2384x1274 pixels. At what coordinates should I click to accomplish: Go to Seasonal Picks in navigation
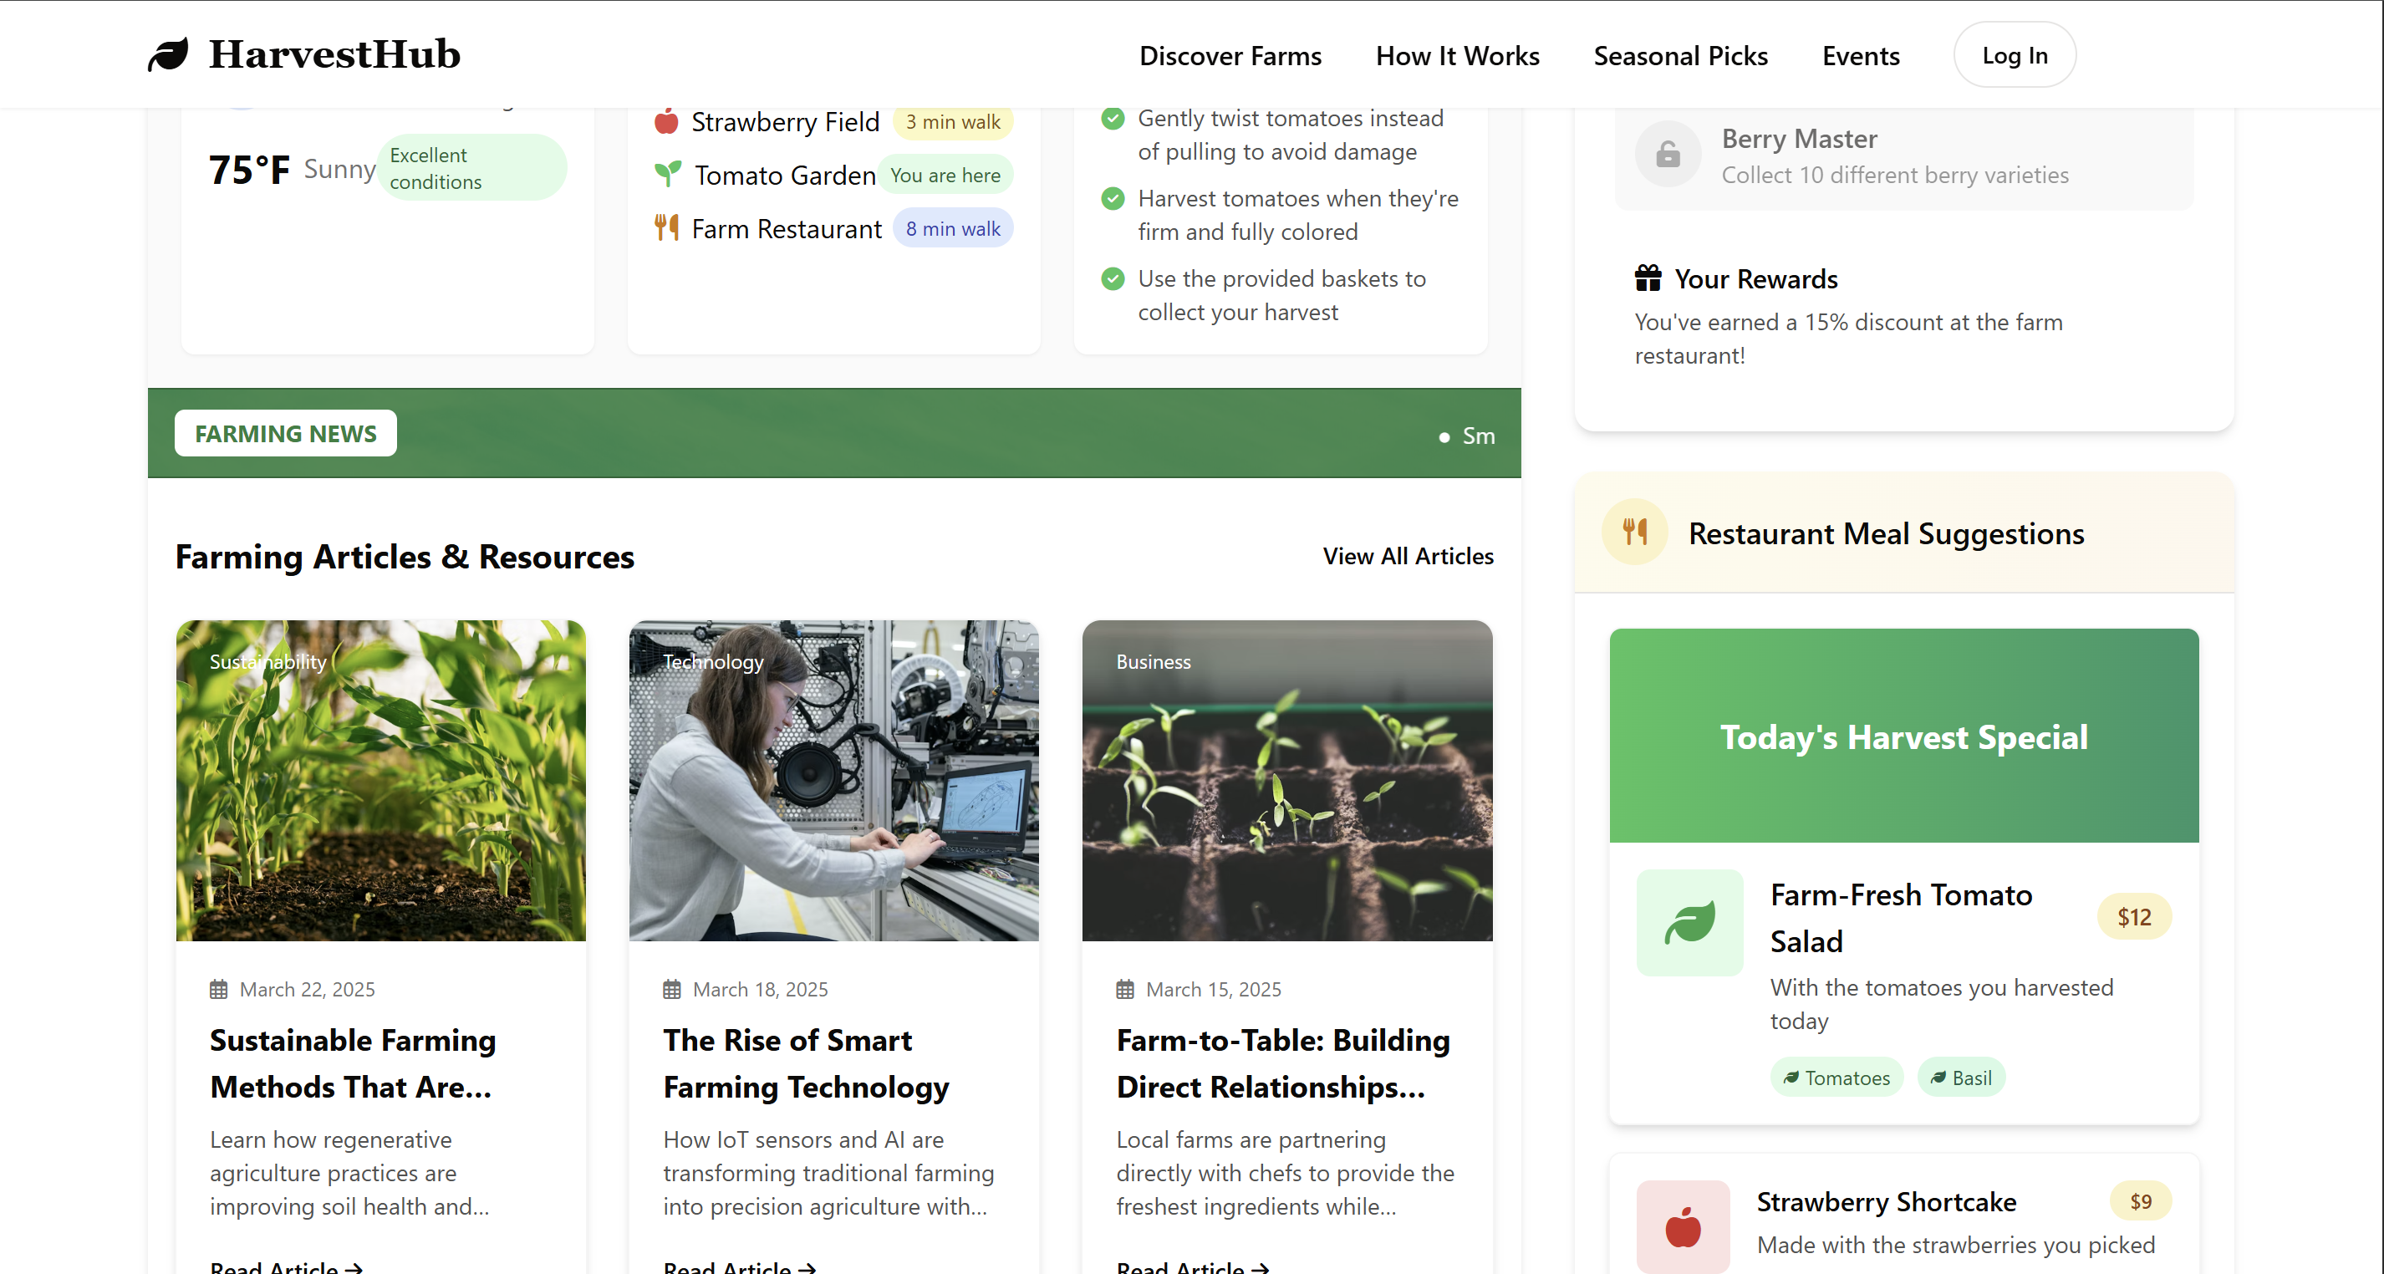click(1679, 55)
